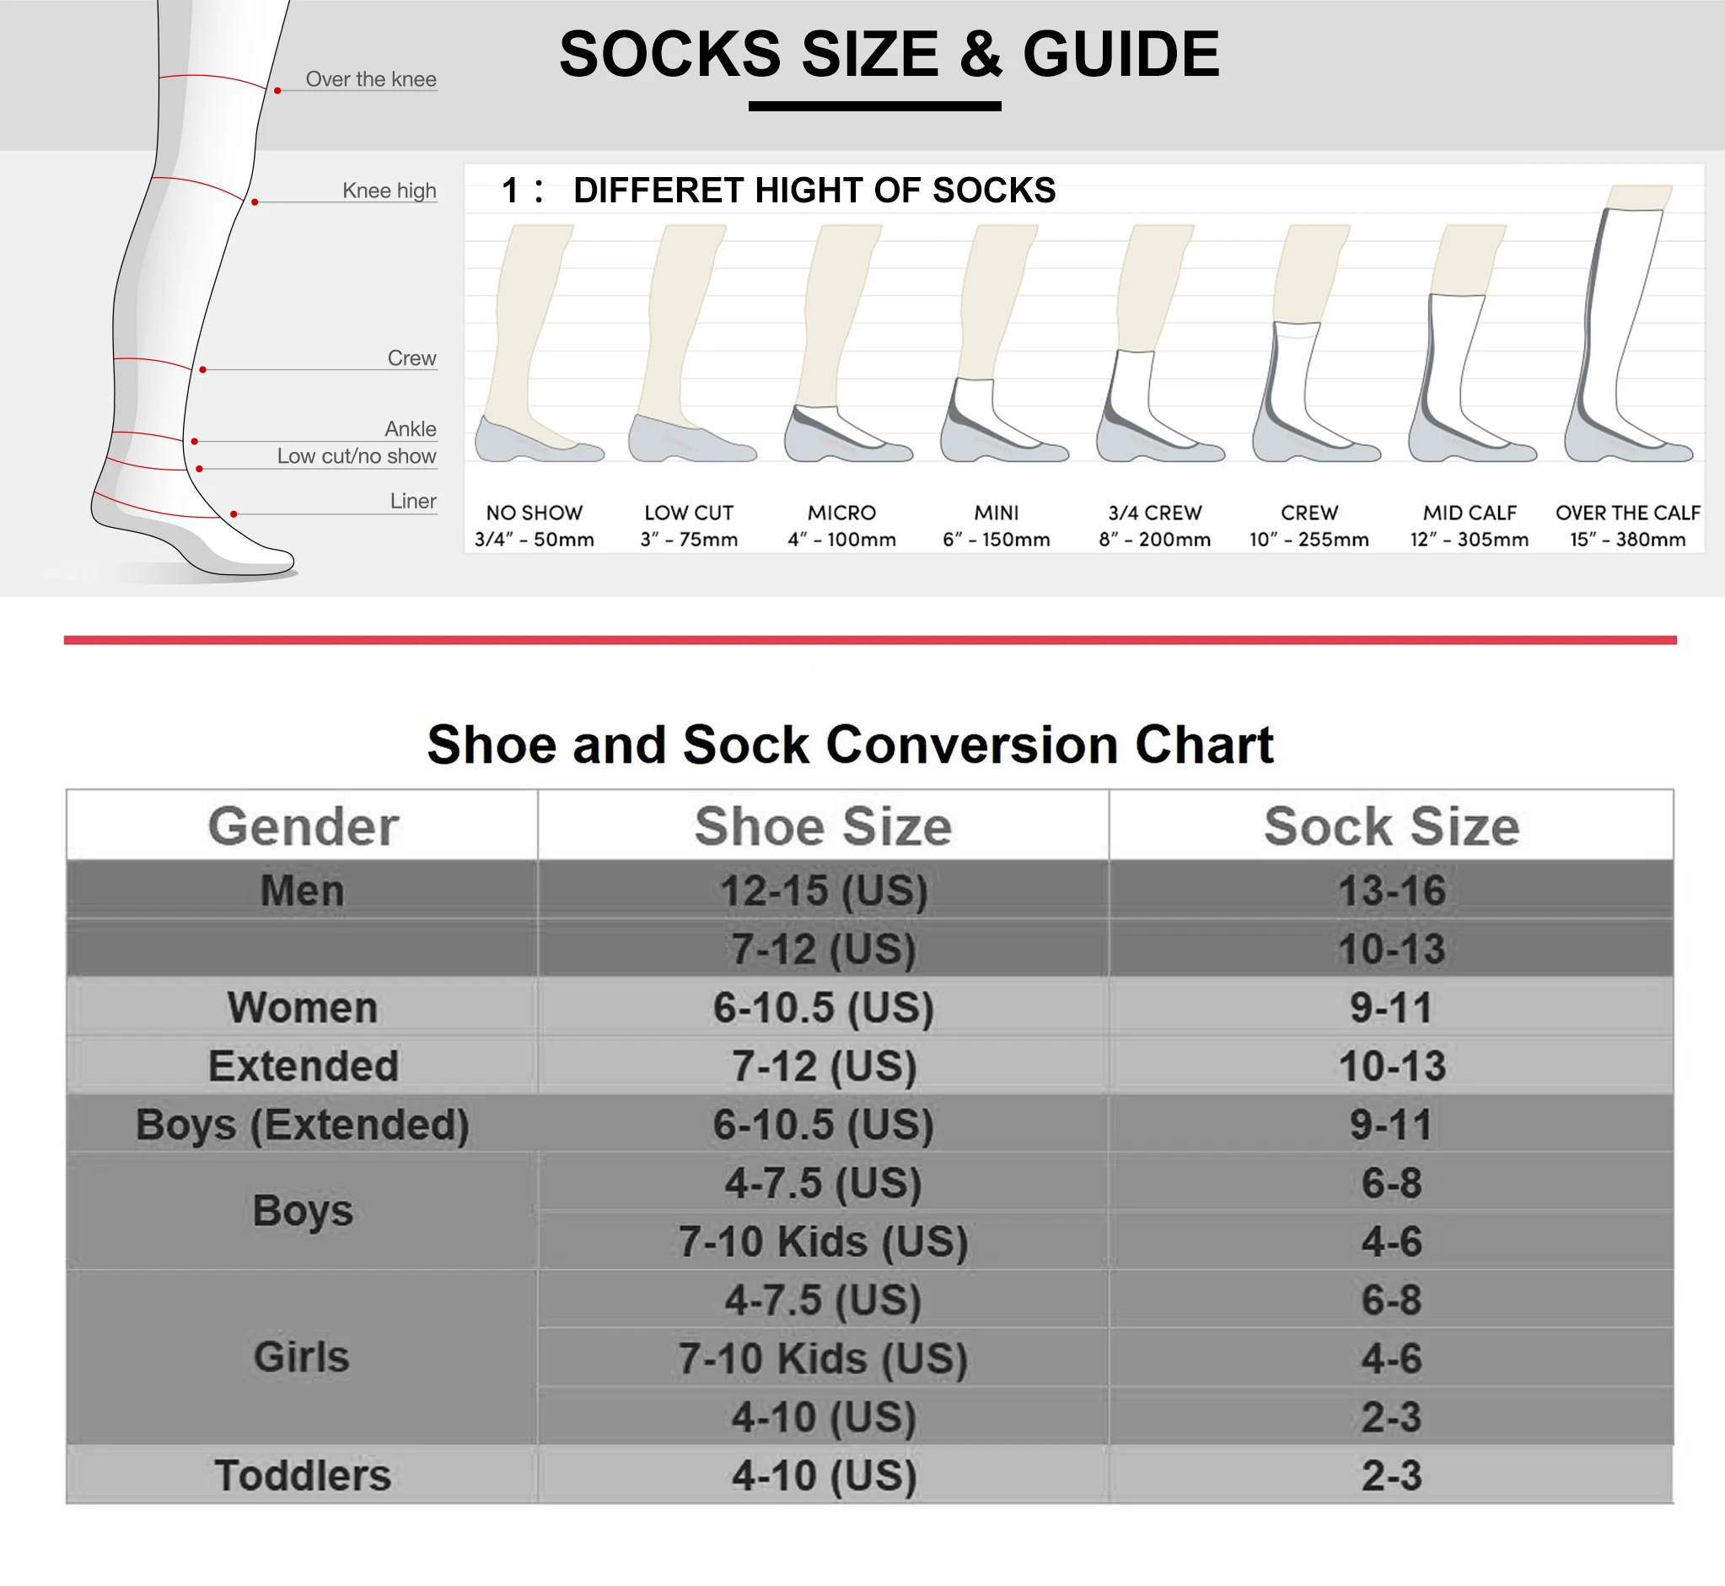
Task: Click the 'Over the knee' leg label
Action: [371, 79]
